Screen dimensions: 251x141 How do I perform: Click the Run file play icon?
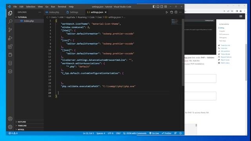click(167, 12)
